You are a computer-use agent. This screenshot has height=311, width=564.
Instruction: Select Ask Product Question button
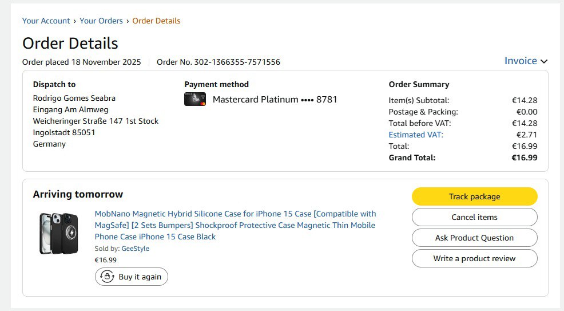click(x=474, y=238)
